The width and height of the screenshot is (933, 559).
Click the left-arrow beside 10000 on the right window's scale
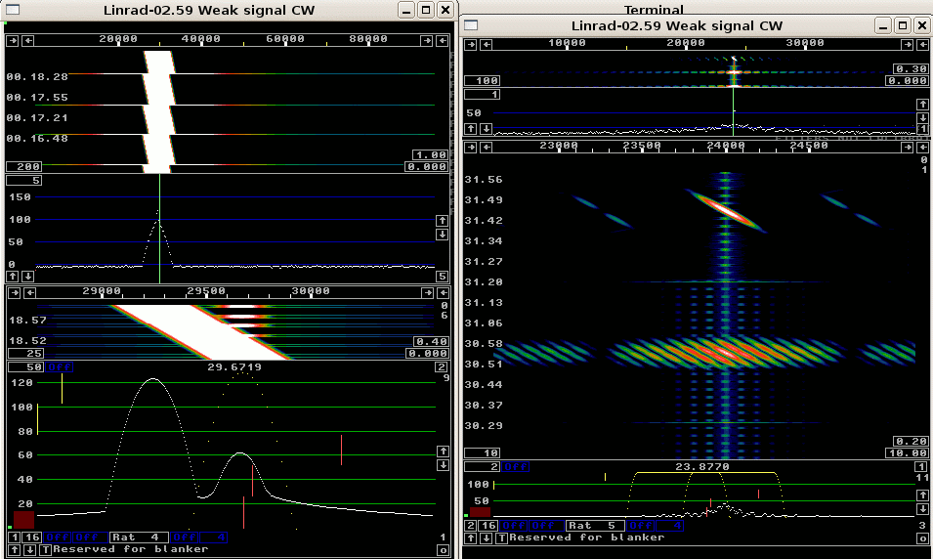(487, 45)
